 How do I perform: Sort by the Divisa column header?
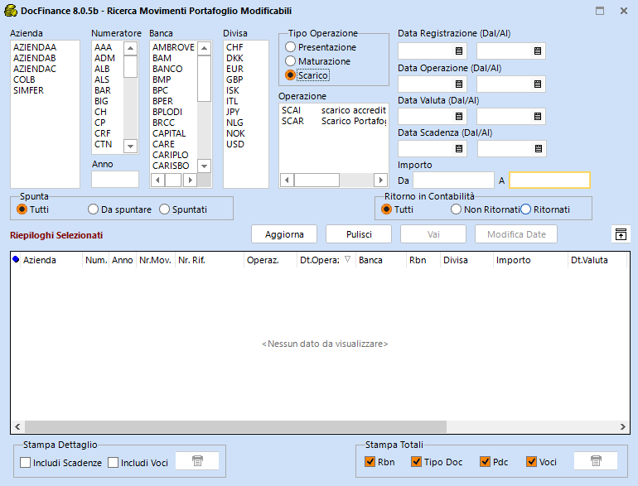pos(466,260)
